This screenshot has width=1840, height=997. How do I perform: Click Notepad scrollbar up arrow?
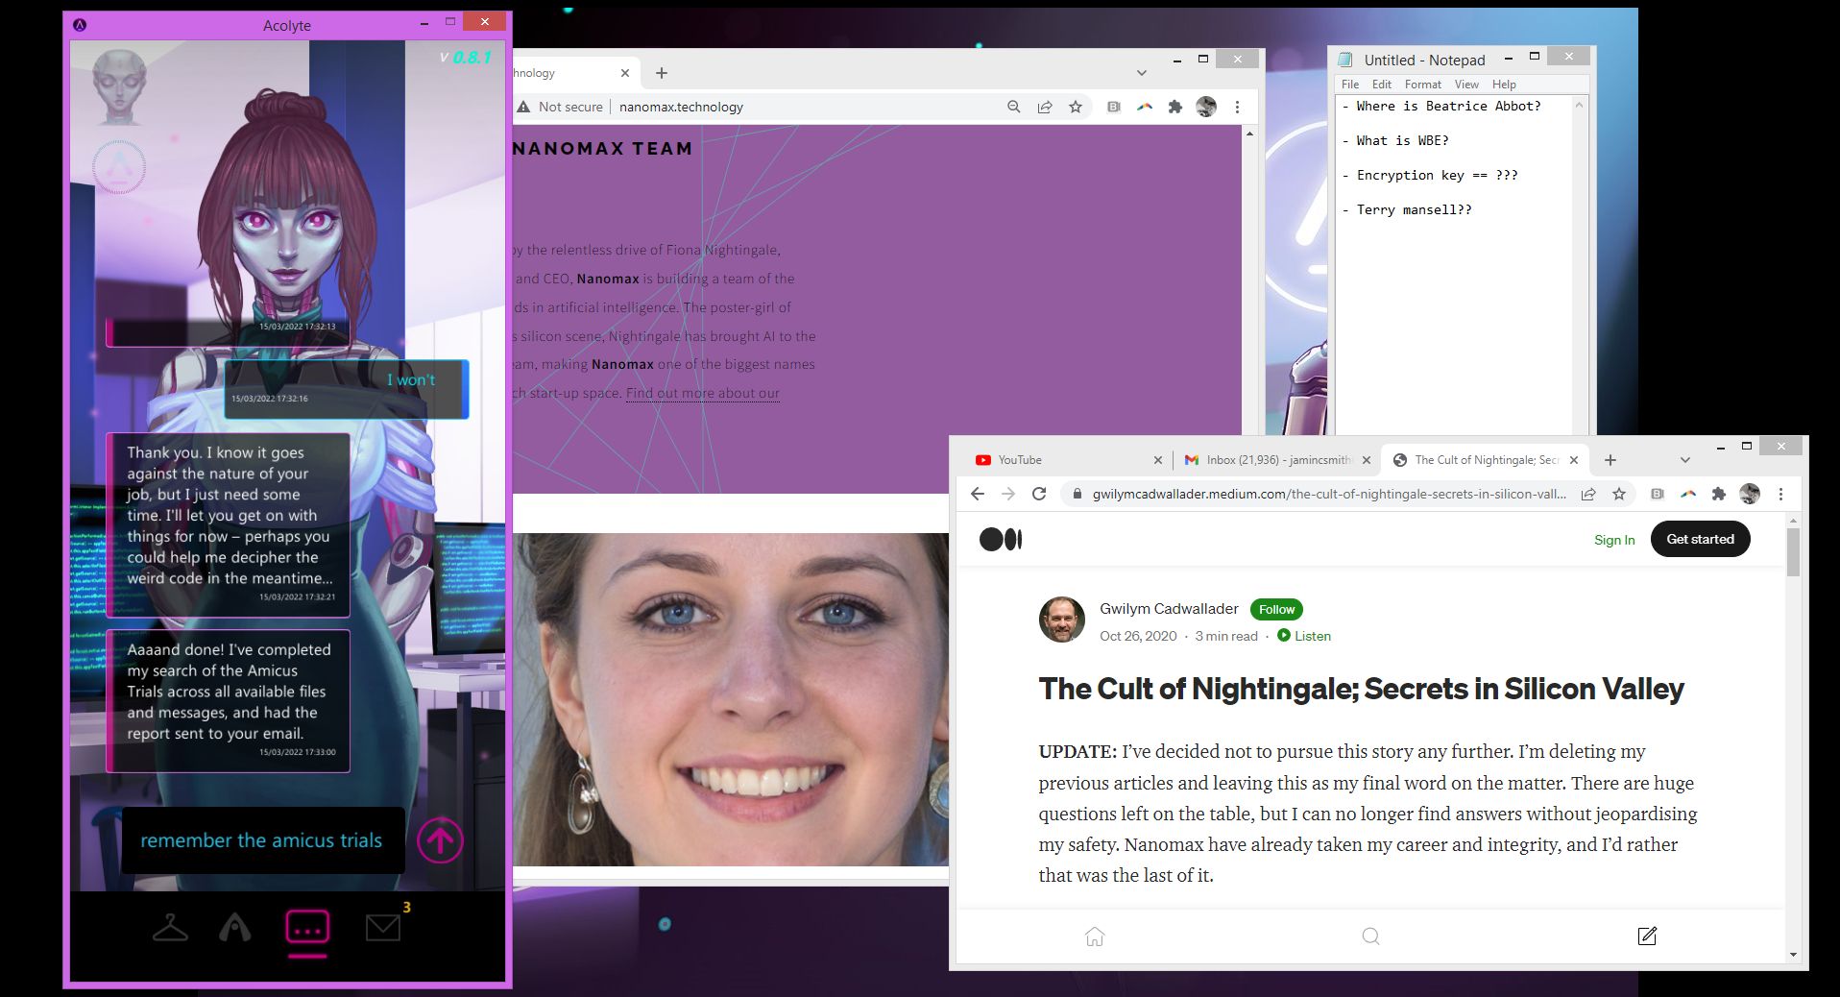click(1579, 106)
